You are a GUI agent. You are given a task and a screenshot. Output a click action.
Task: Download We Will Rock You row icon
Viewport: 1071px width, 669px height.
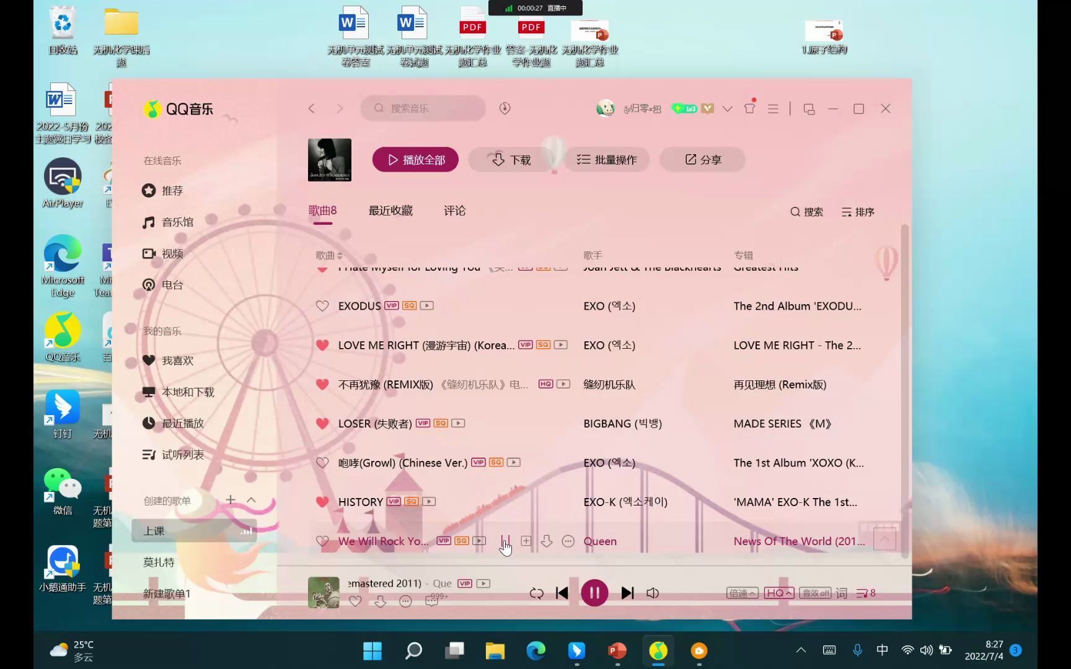click(547, 541)
